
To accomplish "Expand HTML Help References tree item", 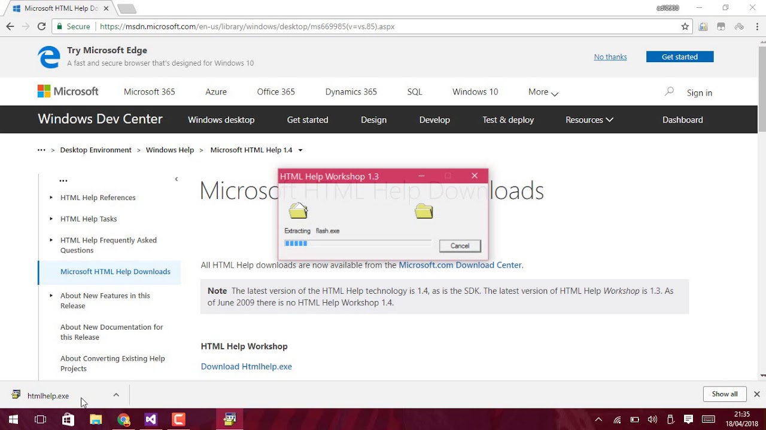I will [x=51, y=198].
